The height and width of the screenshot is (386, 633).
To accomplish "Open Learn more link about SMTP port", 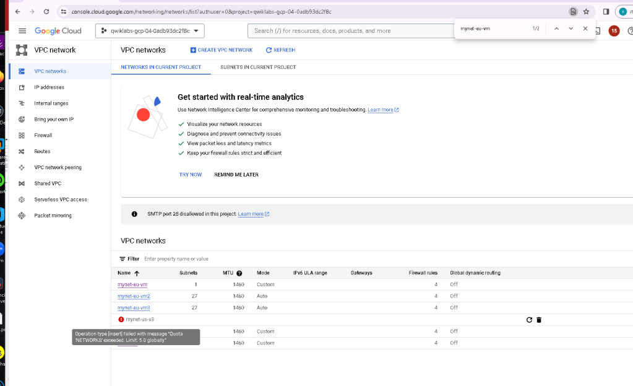I will [x=253, y=214].
